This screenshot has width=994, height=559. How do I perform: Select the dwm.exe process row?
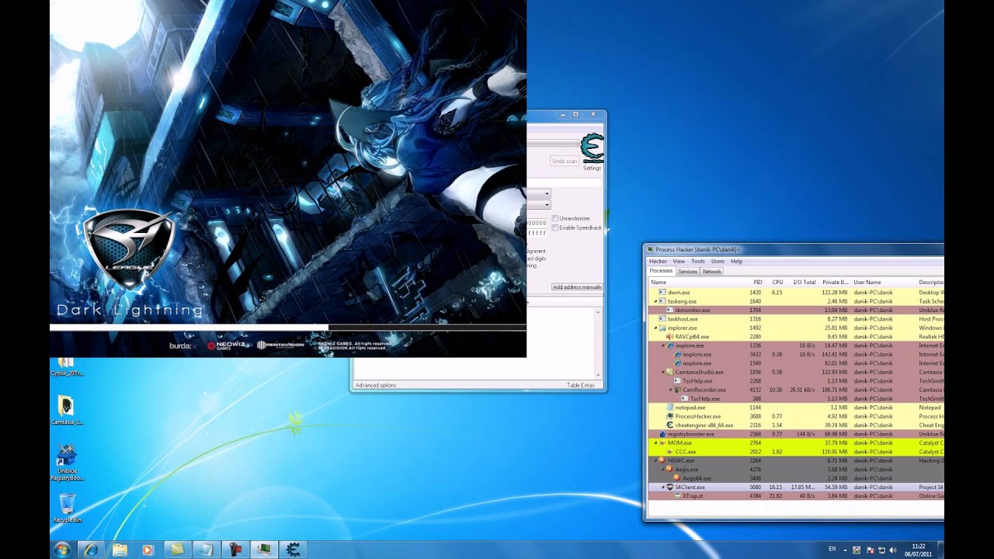click(796, 293)
